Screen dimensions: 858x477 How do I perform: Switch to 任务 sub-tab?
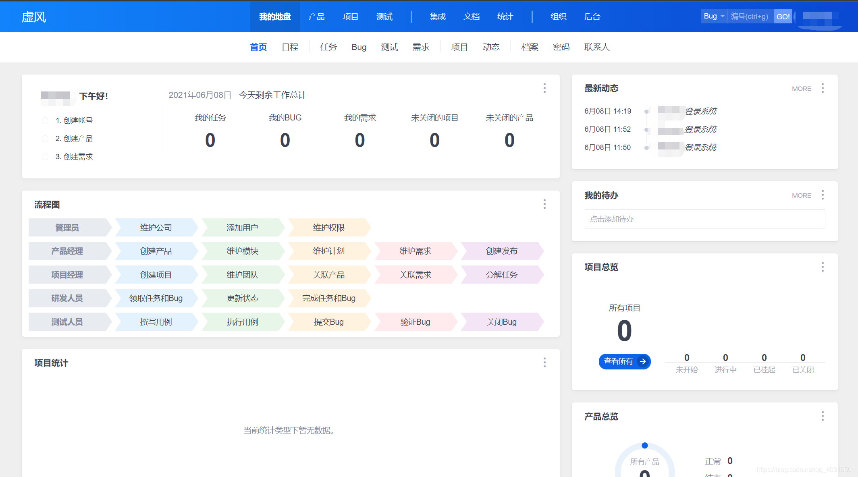328,47
